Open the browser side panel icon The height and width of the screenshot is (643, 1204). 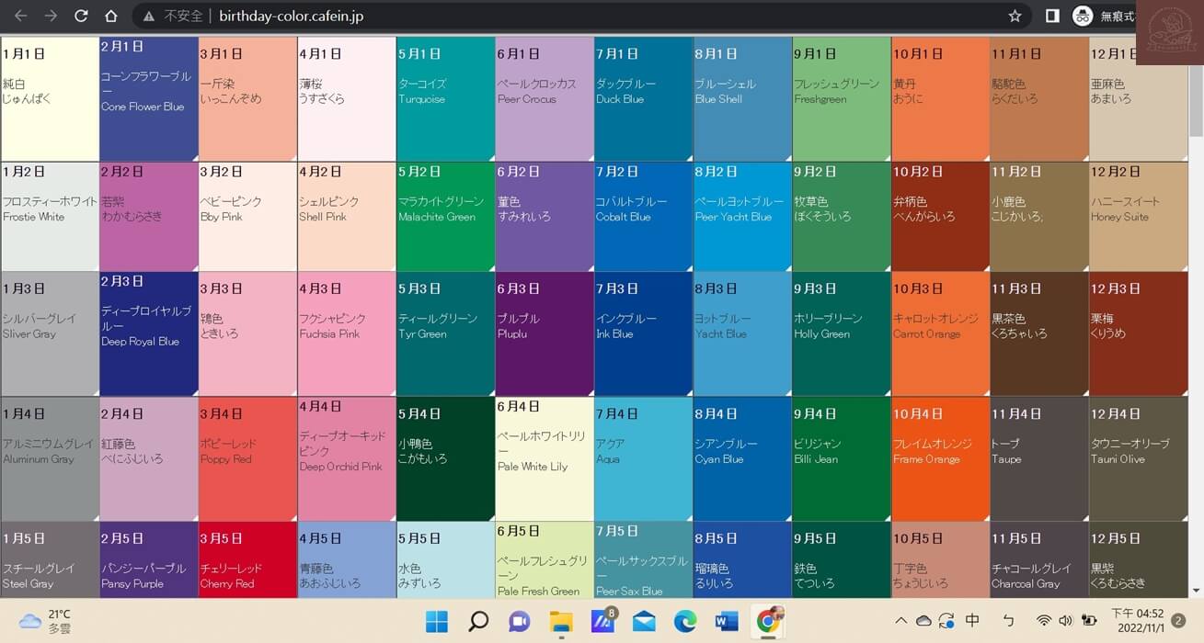pyautogui.click(x=1052, y=17)
